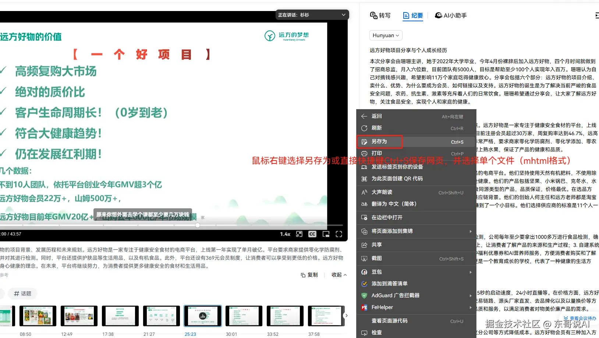Open the 查看会议待办 link

coord(580,319)
